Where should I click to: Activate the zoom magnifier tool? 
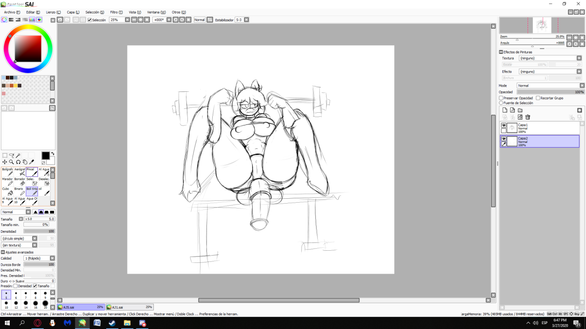[x=12, y=162]
